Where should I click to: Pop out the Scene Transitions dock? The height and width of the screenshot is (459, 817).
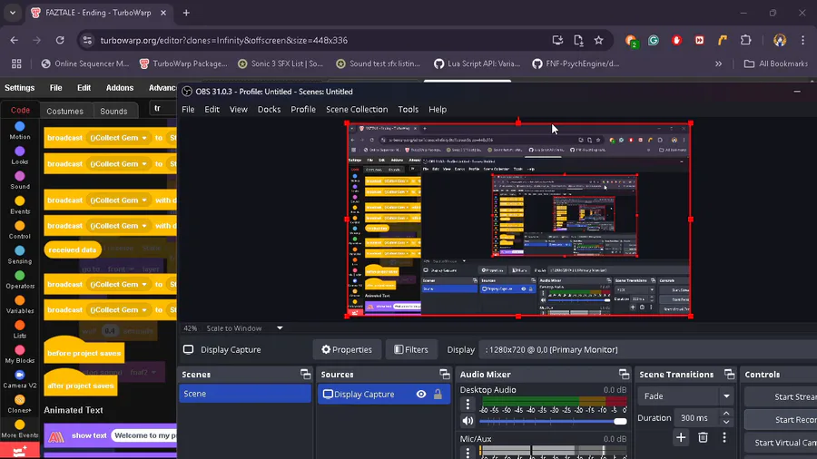pyautogui.click(x=730, y=374)
